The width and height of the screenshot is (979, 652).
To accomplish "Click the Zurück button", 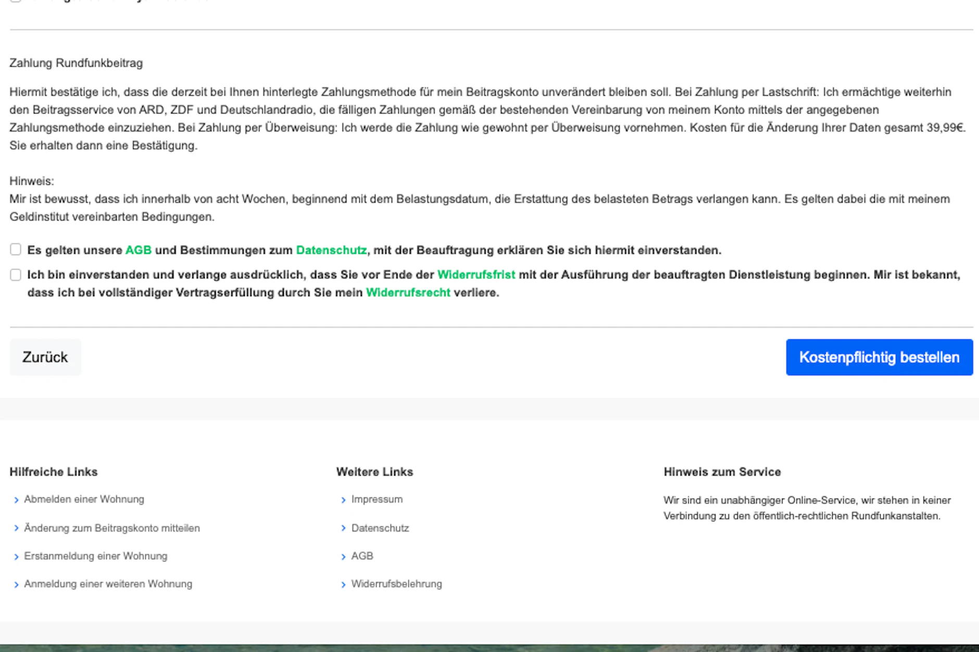I will 45,357.
